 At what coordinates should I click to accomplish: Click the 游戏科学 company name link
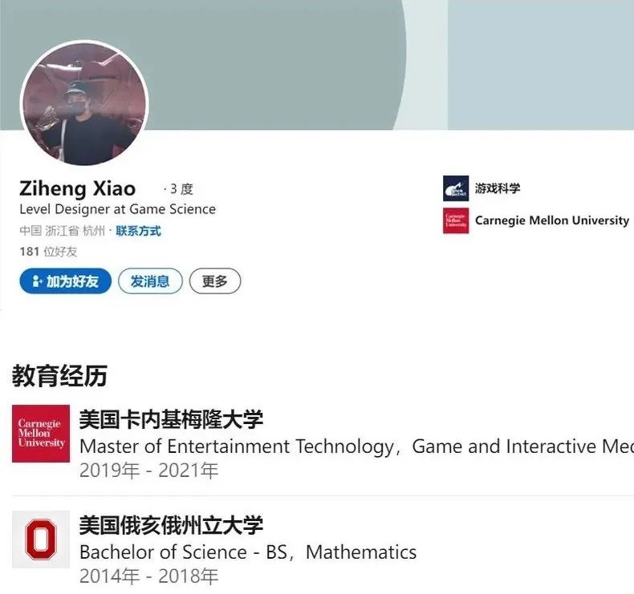click(498, 188)
